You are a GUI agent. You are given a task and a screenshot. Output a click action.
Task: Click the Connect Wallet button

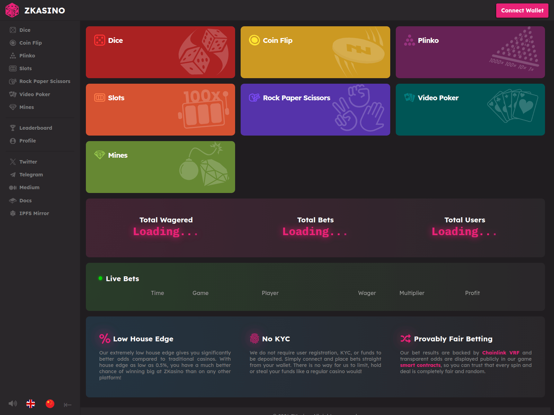click(522, 10)
